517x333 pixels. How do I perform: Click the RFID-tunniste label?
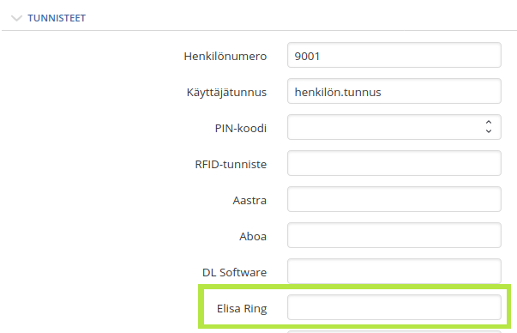coord(231,164)
